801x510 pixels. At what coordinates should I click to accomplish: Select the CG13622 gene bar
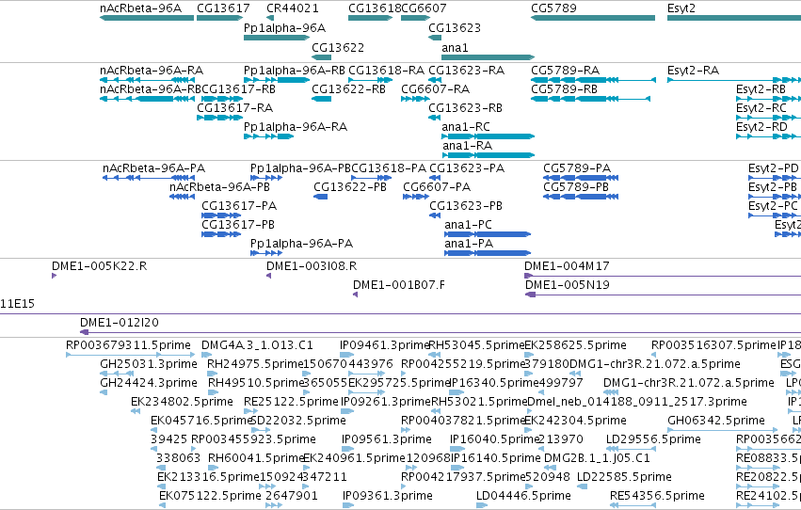pos(321,57)
